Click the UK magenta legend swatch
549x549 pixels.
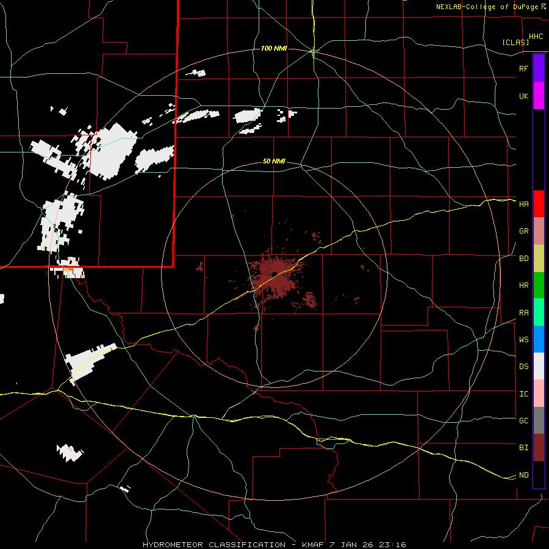point(539,96)
